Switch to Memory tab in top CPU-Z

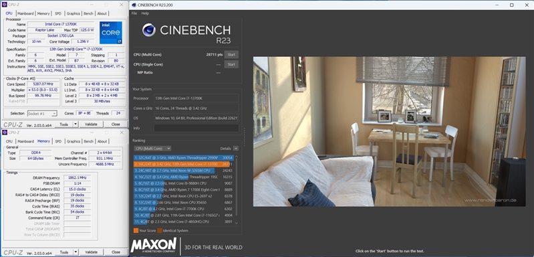(43, 13)
